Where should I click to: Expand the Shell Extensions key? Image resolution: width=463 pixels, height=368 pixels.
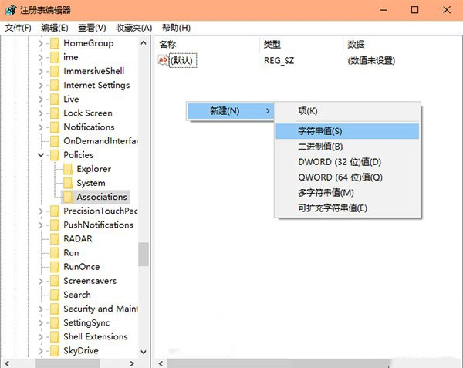(x=41, y=336)
